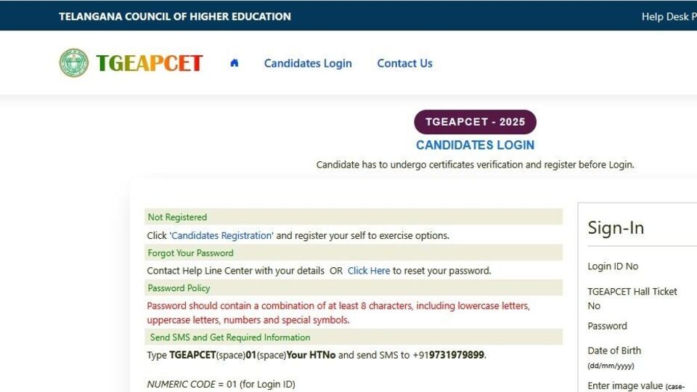Click the Telangana emblem logo

[74, 62]
